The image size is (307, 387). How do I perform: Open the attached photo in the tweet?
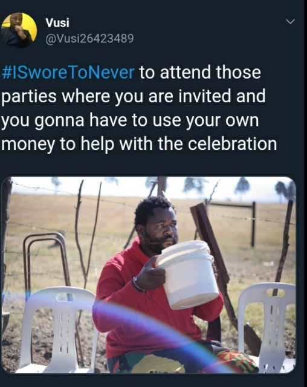(x=149, y=275)
